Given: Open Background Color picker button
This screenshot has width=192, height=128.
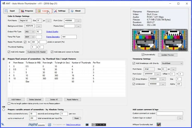Looking at the screenshot, I should tap(39, 26).
